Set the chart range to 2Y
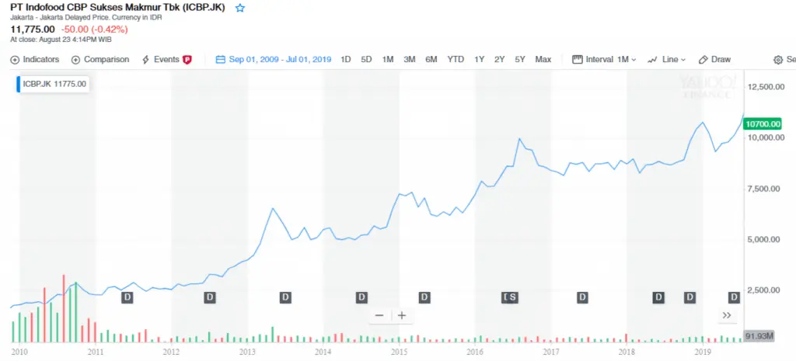 [500, 59]
